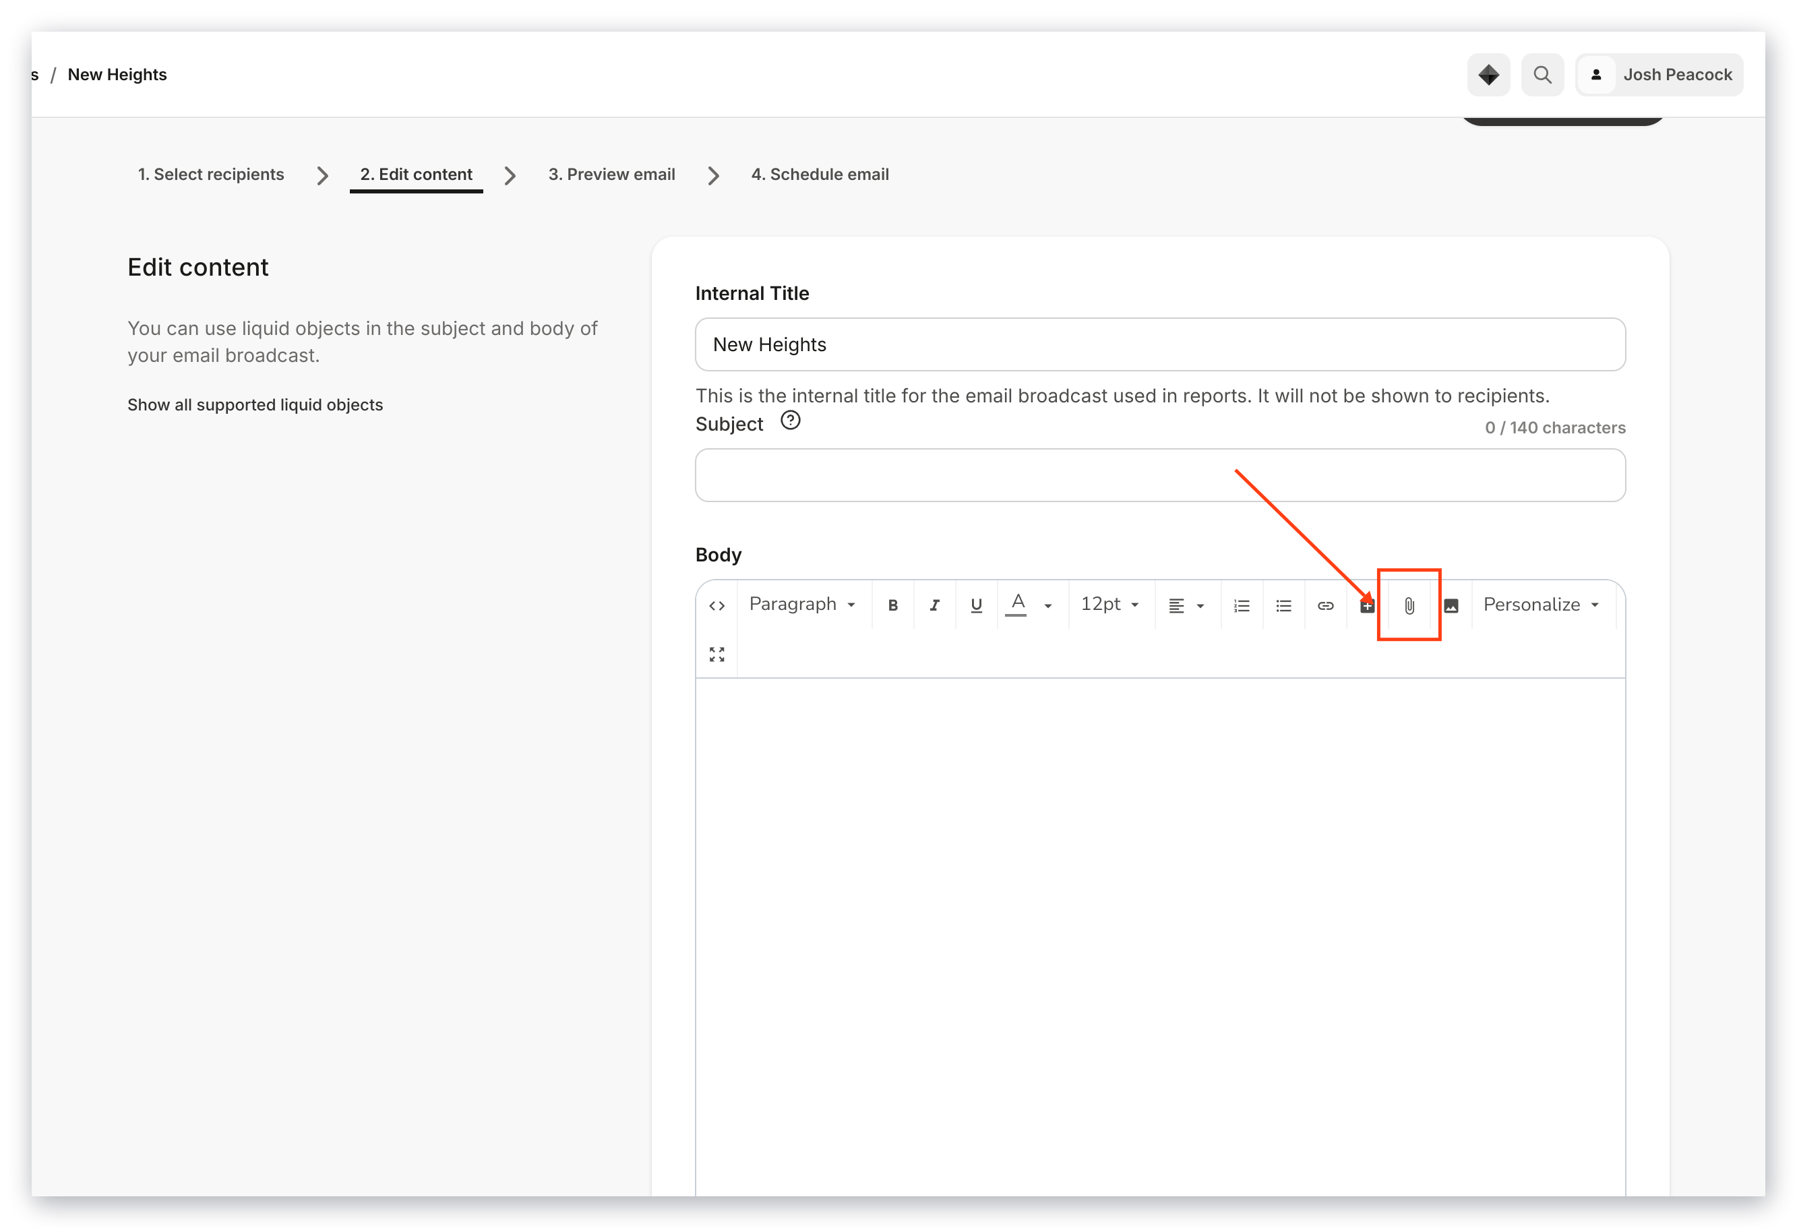Expand the alignment options arrow
The width and height of the screenshot is (1797, 1228).
point(1201,607)
